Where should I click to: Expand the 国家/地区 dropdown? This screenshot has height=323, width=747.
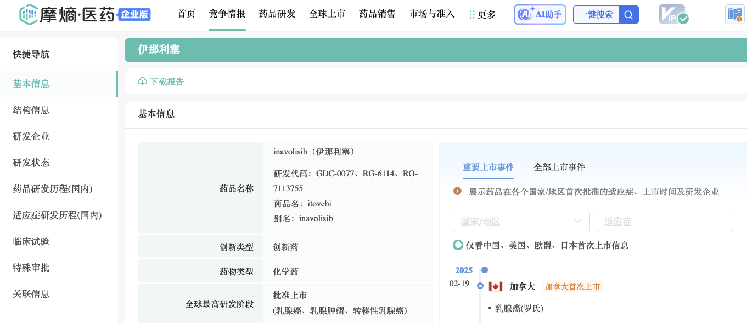(521, 221)
